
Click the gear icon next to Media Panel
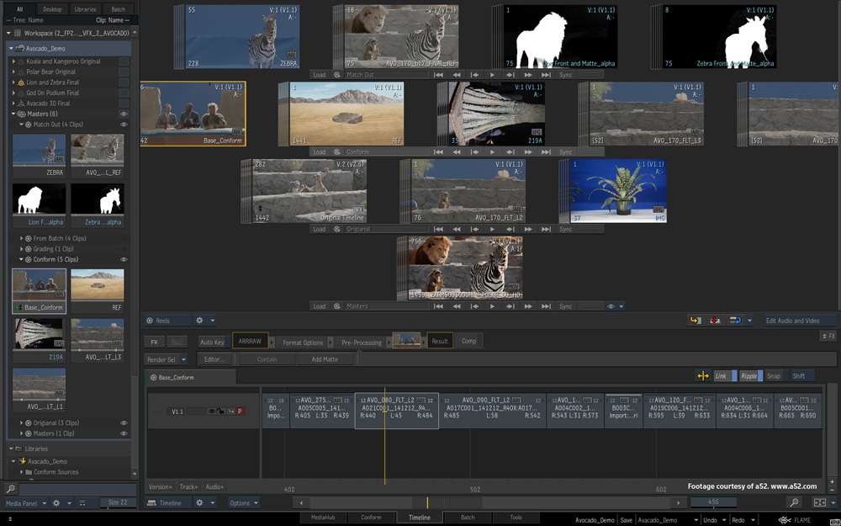coord(56,503)
